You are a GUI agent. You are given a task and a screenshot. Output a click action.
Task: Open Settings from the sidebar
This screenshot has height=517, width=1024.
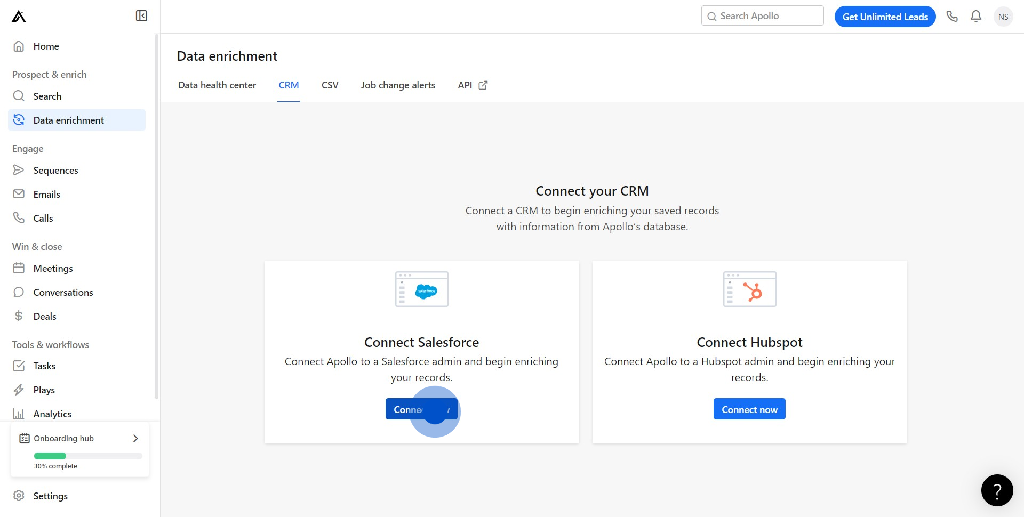point(50,496)
